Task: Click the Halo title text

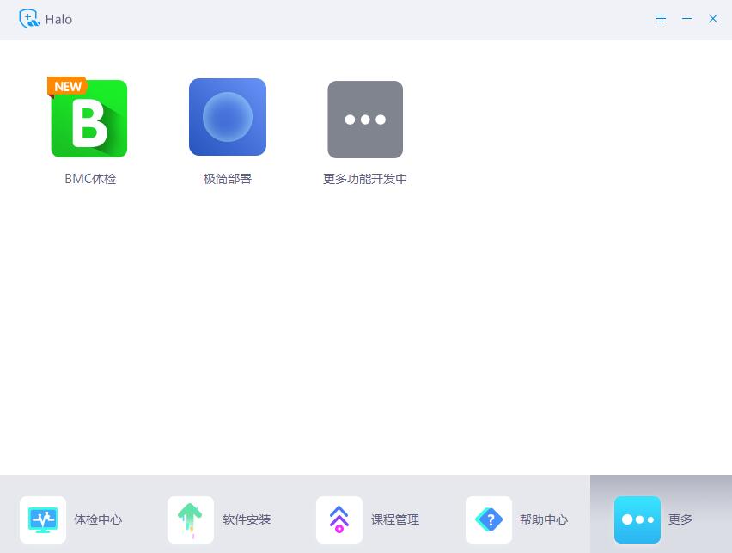Action: (x=58, y=19)
